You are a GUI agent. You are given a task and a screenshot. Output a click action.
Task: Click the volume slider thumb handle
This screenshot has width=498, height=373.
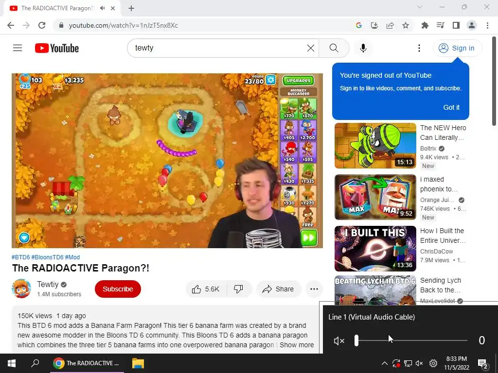356,340
